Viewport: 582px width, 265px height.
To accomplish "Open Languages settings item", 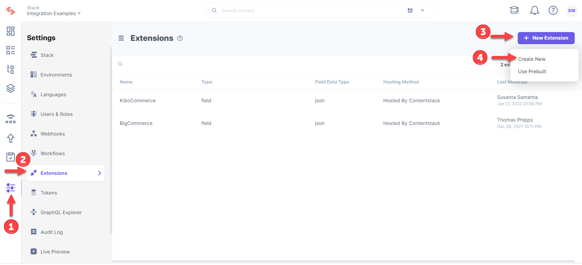I will point(66,94).
